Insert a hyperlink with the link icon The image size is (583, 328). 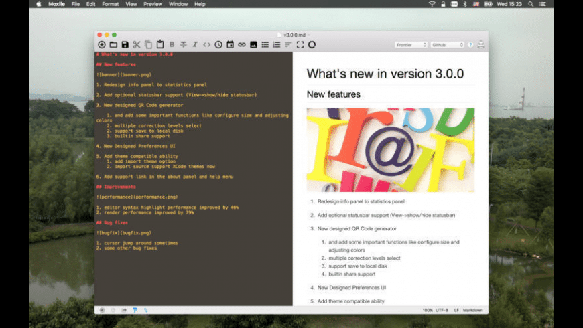point(242,45)
